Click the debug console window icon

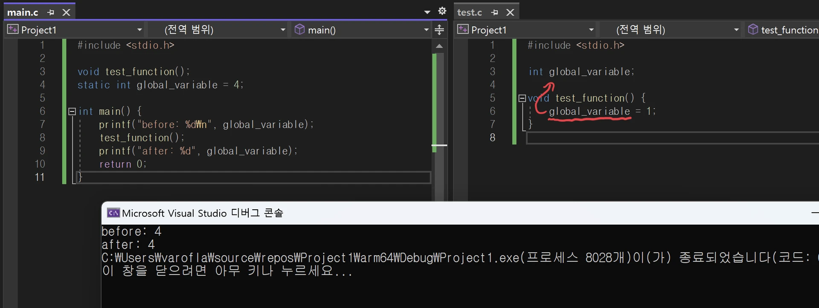(113, 213)
